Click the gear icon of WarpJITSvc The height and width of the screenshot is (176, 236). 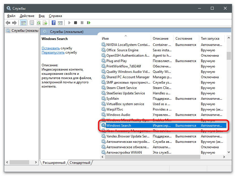point(103,109)
